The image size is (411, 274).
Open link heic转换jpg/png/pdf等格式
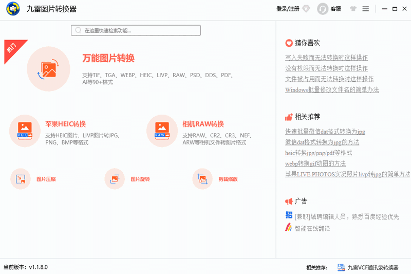click(x=319, y=153)
